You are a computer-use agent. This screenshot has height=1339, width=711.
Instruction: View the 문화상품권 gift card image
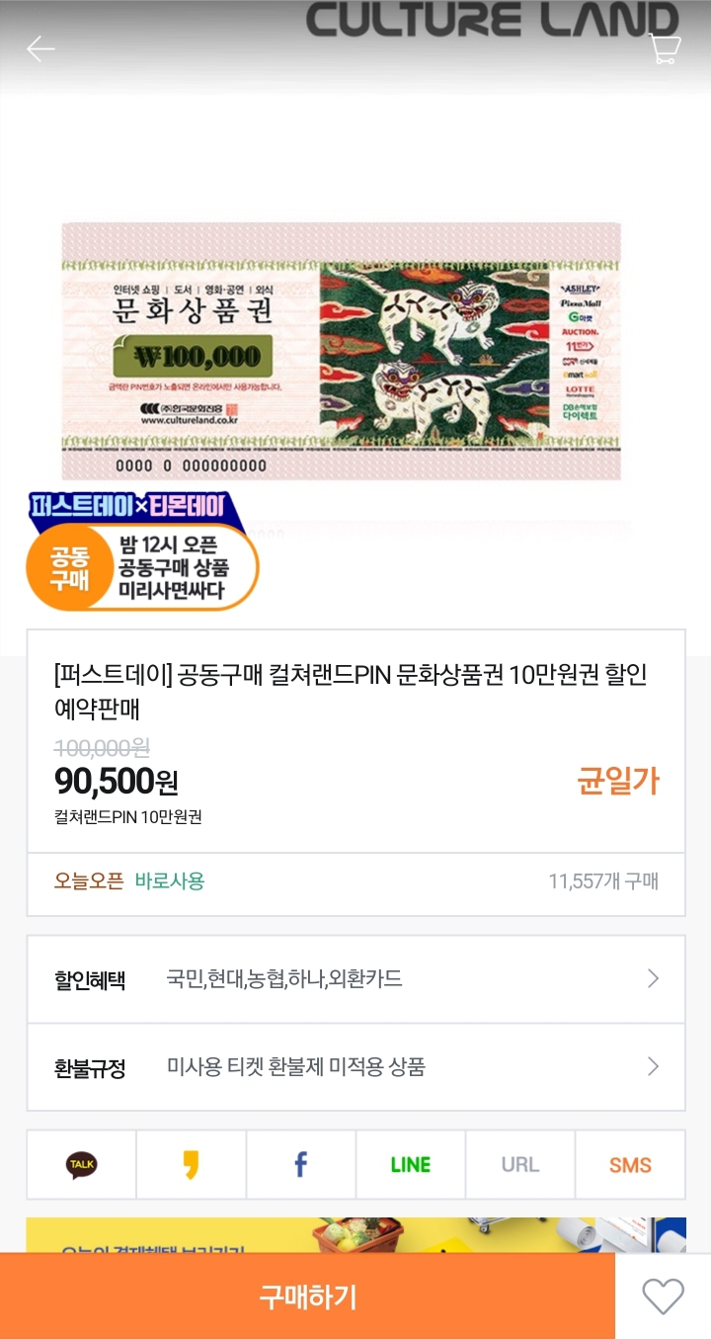[342, 351]
